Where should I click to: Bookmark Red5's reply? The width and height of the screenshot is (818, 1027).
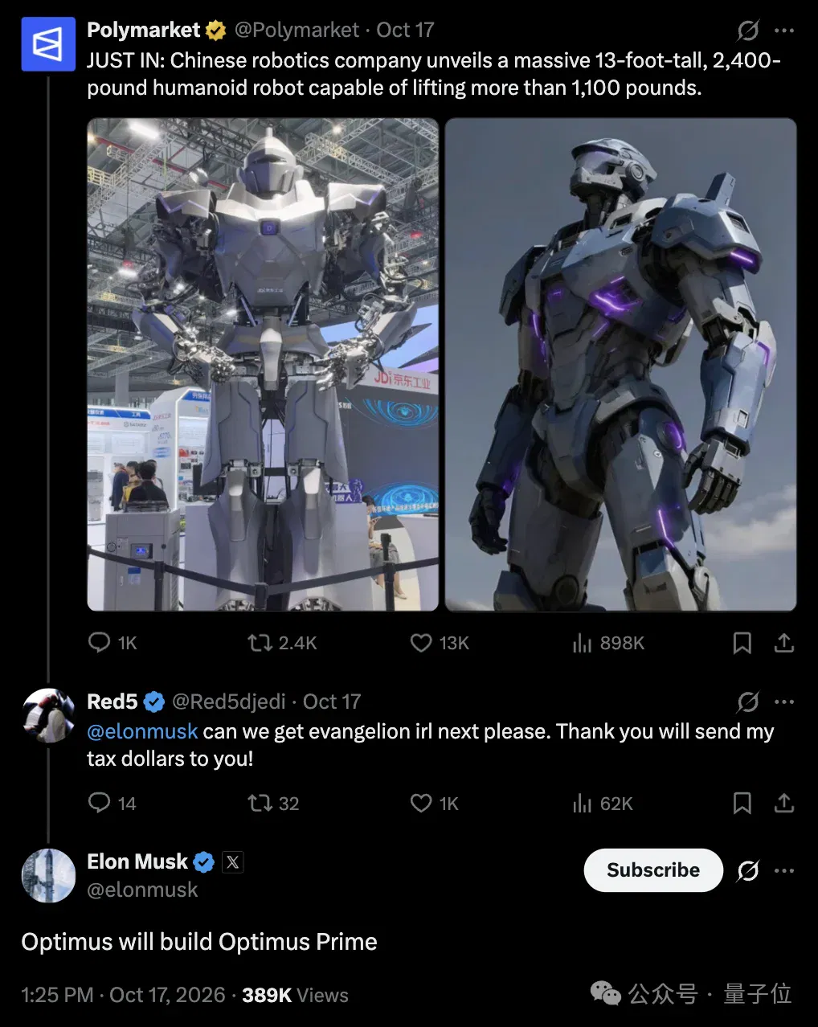tap(742, 803)
